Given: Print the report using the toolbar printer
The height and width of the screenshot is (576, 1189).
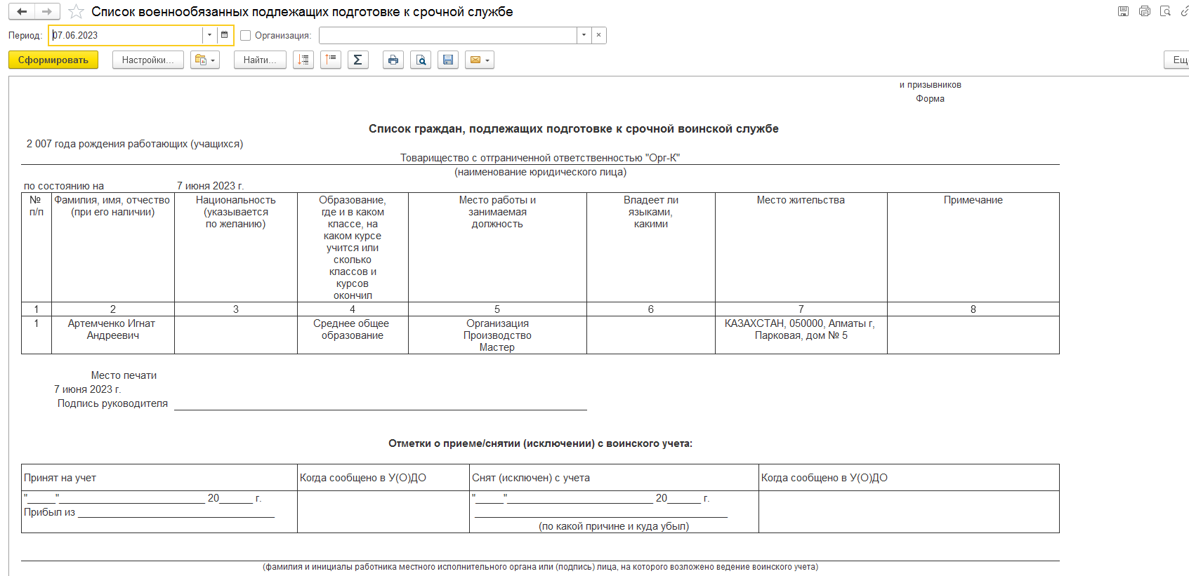Looking at the screenshot, I should coord(393,60).
